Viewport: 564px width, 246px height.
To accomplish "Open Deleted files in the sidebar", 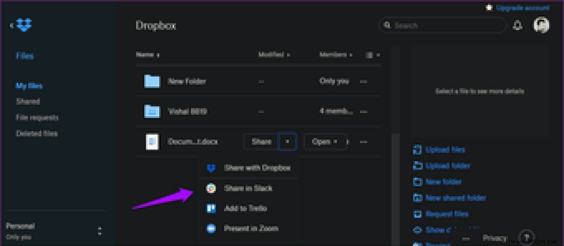I will 37,133.
